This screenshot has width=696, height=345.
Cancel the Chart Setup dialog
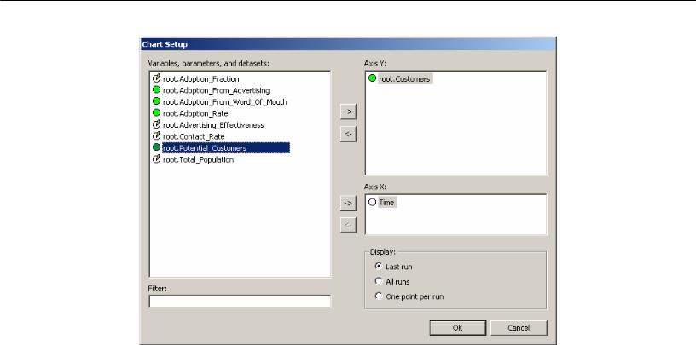pos(519,328)
